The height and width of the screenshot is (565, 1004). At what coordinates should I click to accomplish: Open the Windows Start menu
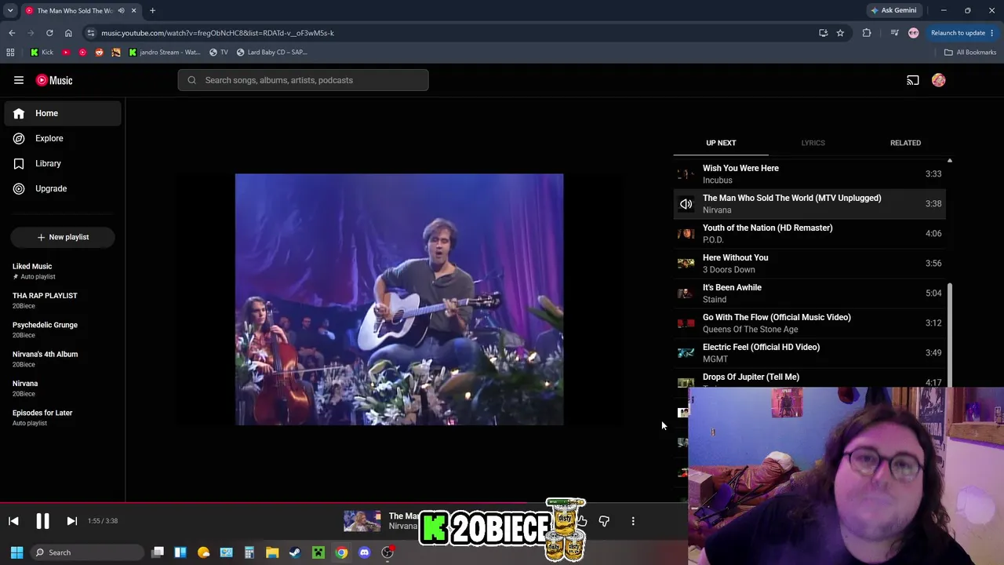[x=16, y=552]
